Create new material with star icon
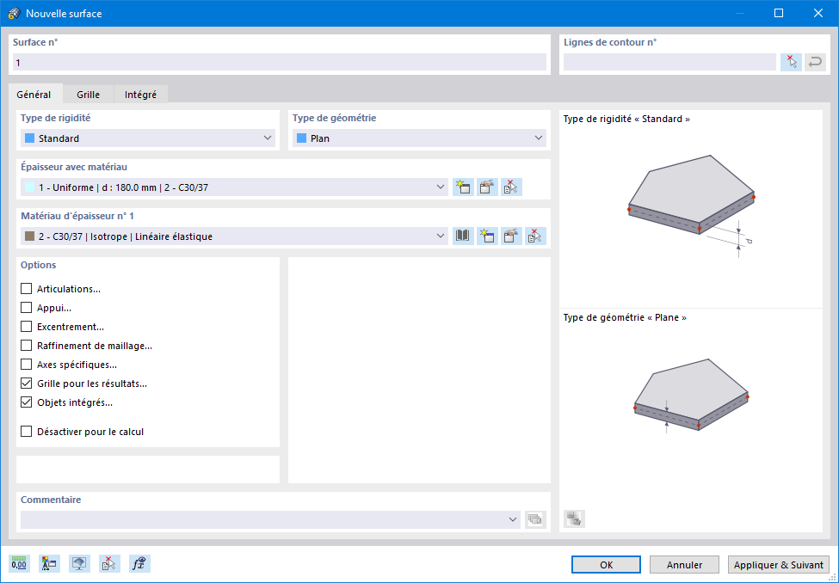839x583 pixels. [487, 236]
